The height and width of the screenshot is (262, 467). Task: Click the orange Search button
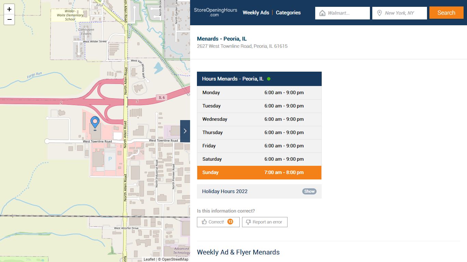pyautogui.click(x=446, y=13)
